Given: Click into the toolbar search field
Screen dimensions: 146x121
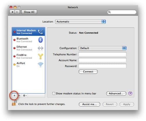Looking at the screenshot, I should click(122, 12).
